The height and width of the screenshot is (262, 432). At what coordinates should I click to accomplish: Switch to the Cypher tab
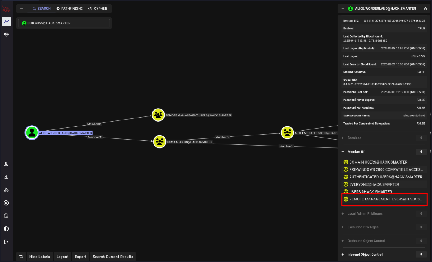coord(97,9)
